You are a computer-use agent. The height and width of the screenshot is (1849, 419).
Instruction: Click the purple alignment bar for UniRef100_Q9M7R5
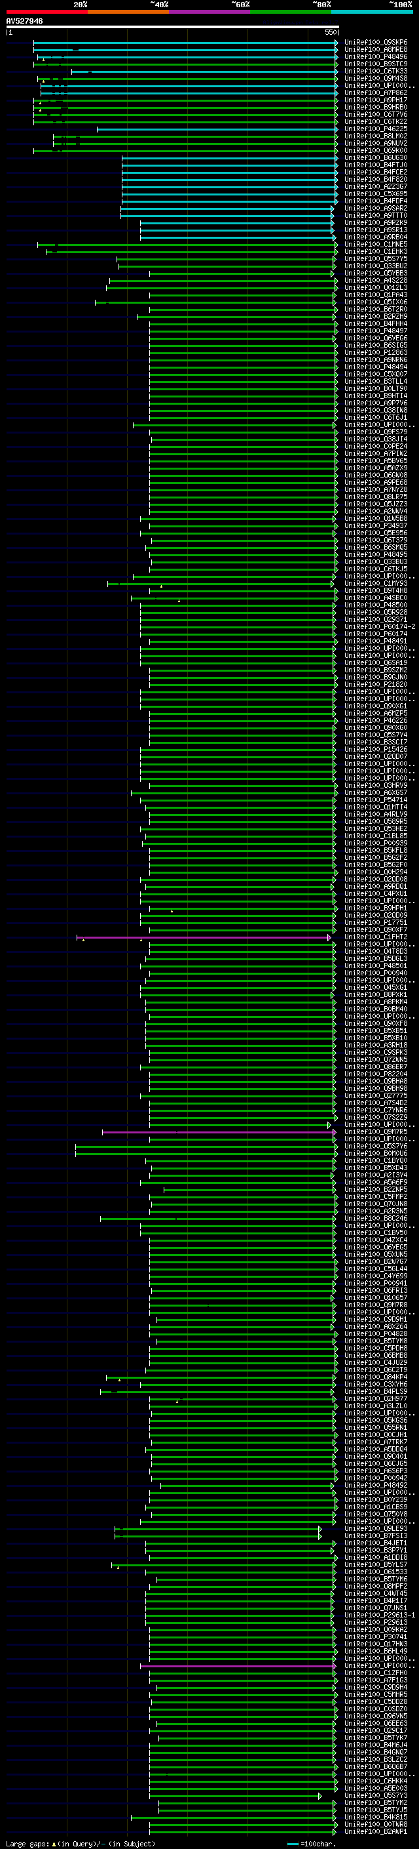click(x=219, y=1132)
